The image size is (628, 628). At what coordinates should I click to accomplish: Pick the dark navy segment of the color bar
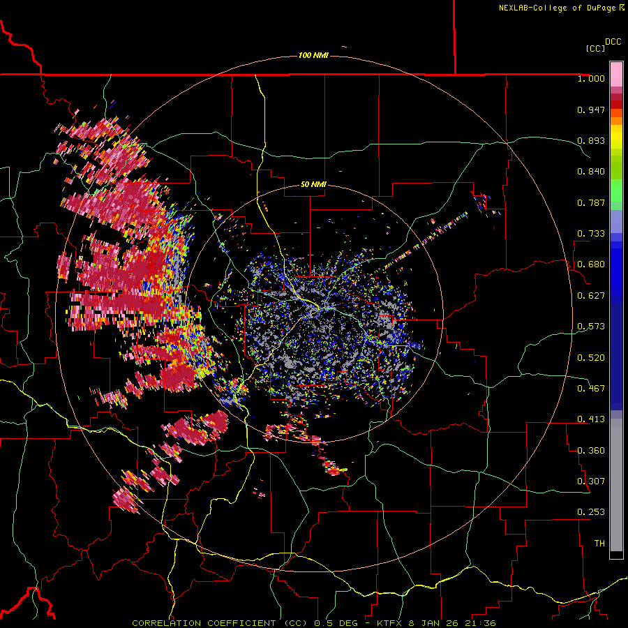[x=616, y=352]
